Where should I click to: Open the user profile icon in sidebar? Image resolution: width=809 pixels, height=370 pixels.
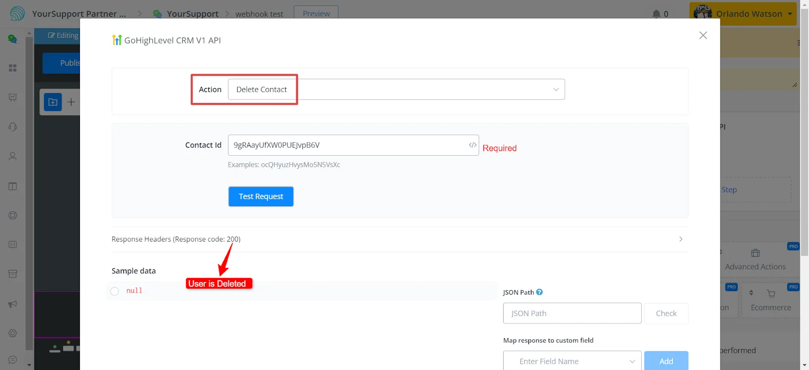click(x=13, y=157)
